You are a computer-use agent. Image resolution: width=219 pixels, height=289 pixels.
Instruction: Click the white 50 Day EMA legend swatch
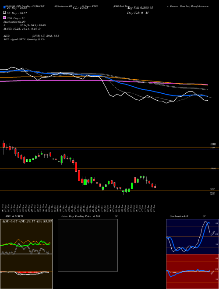pos(5,13)
